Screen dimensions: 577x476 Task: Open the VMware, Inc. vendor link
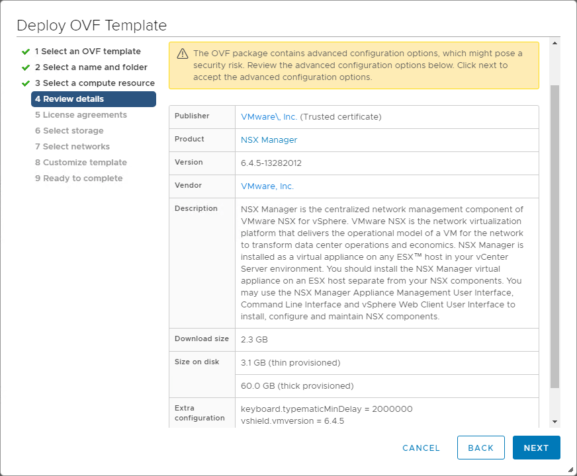267,186
